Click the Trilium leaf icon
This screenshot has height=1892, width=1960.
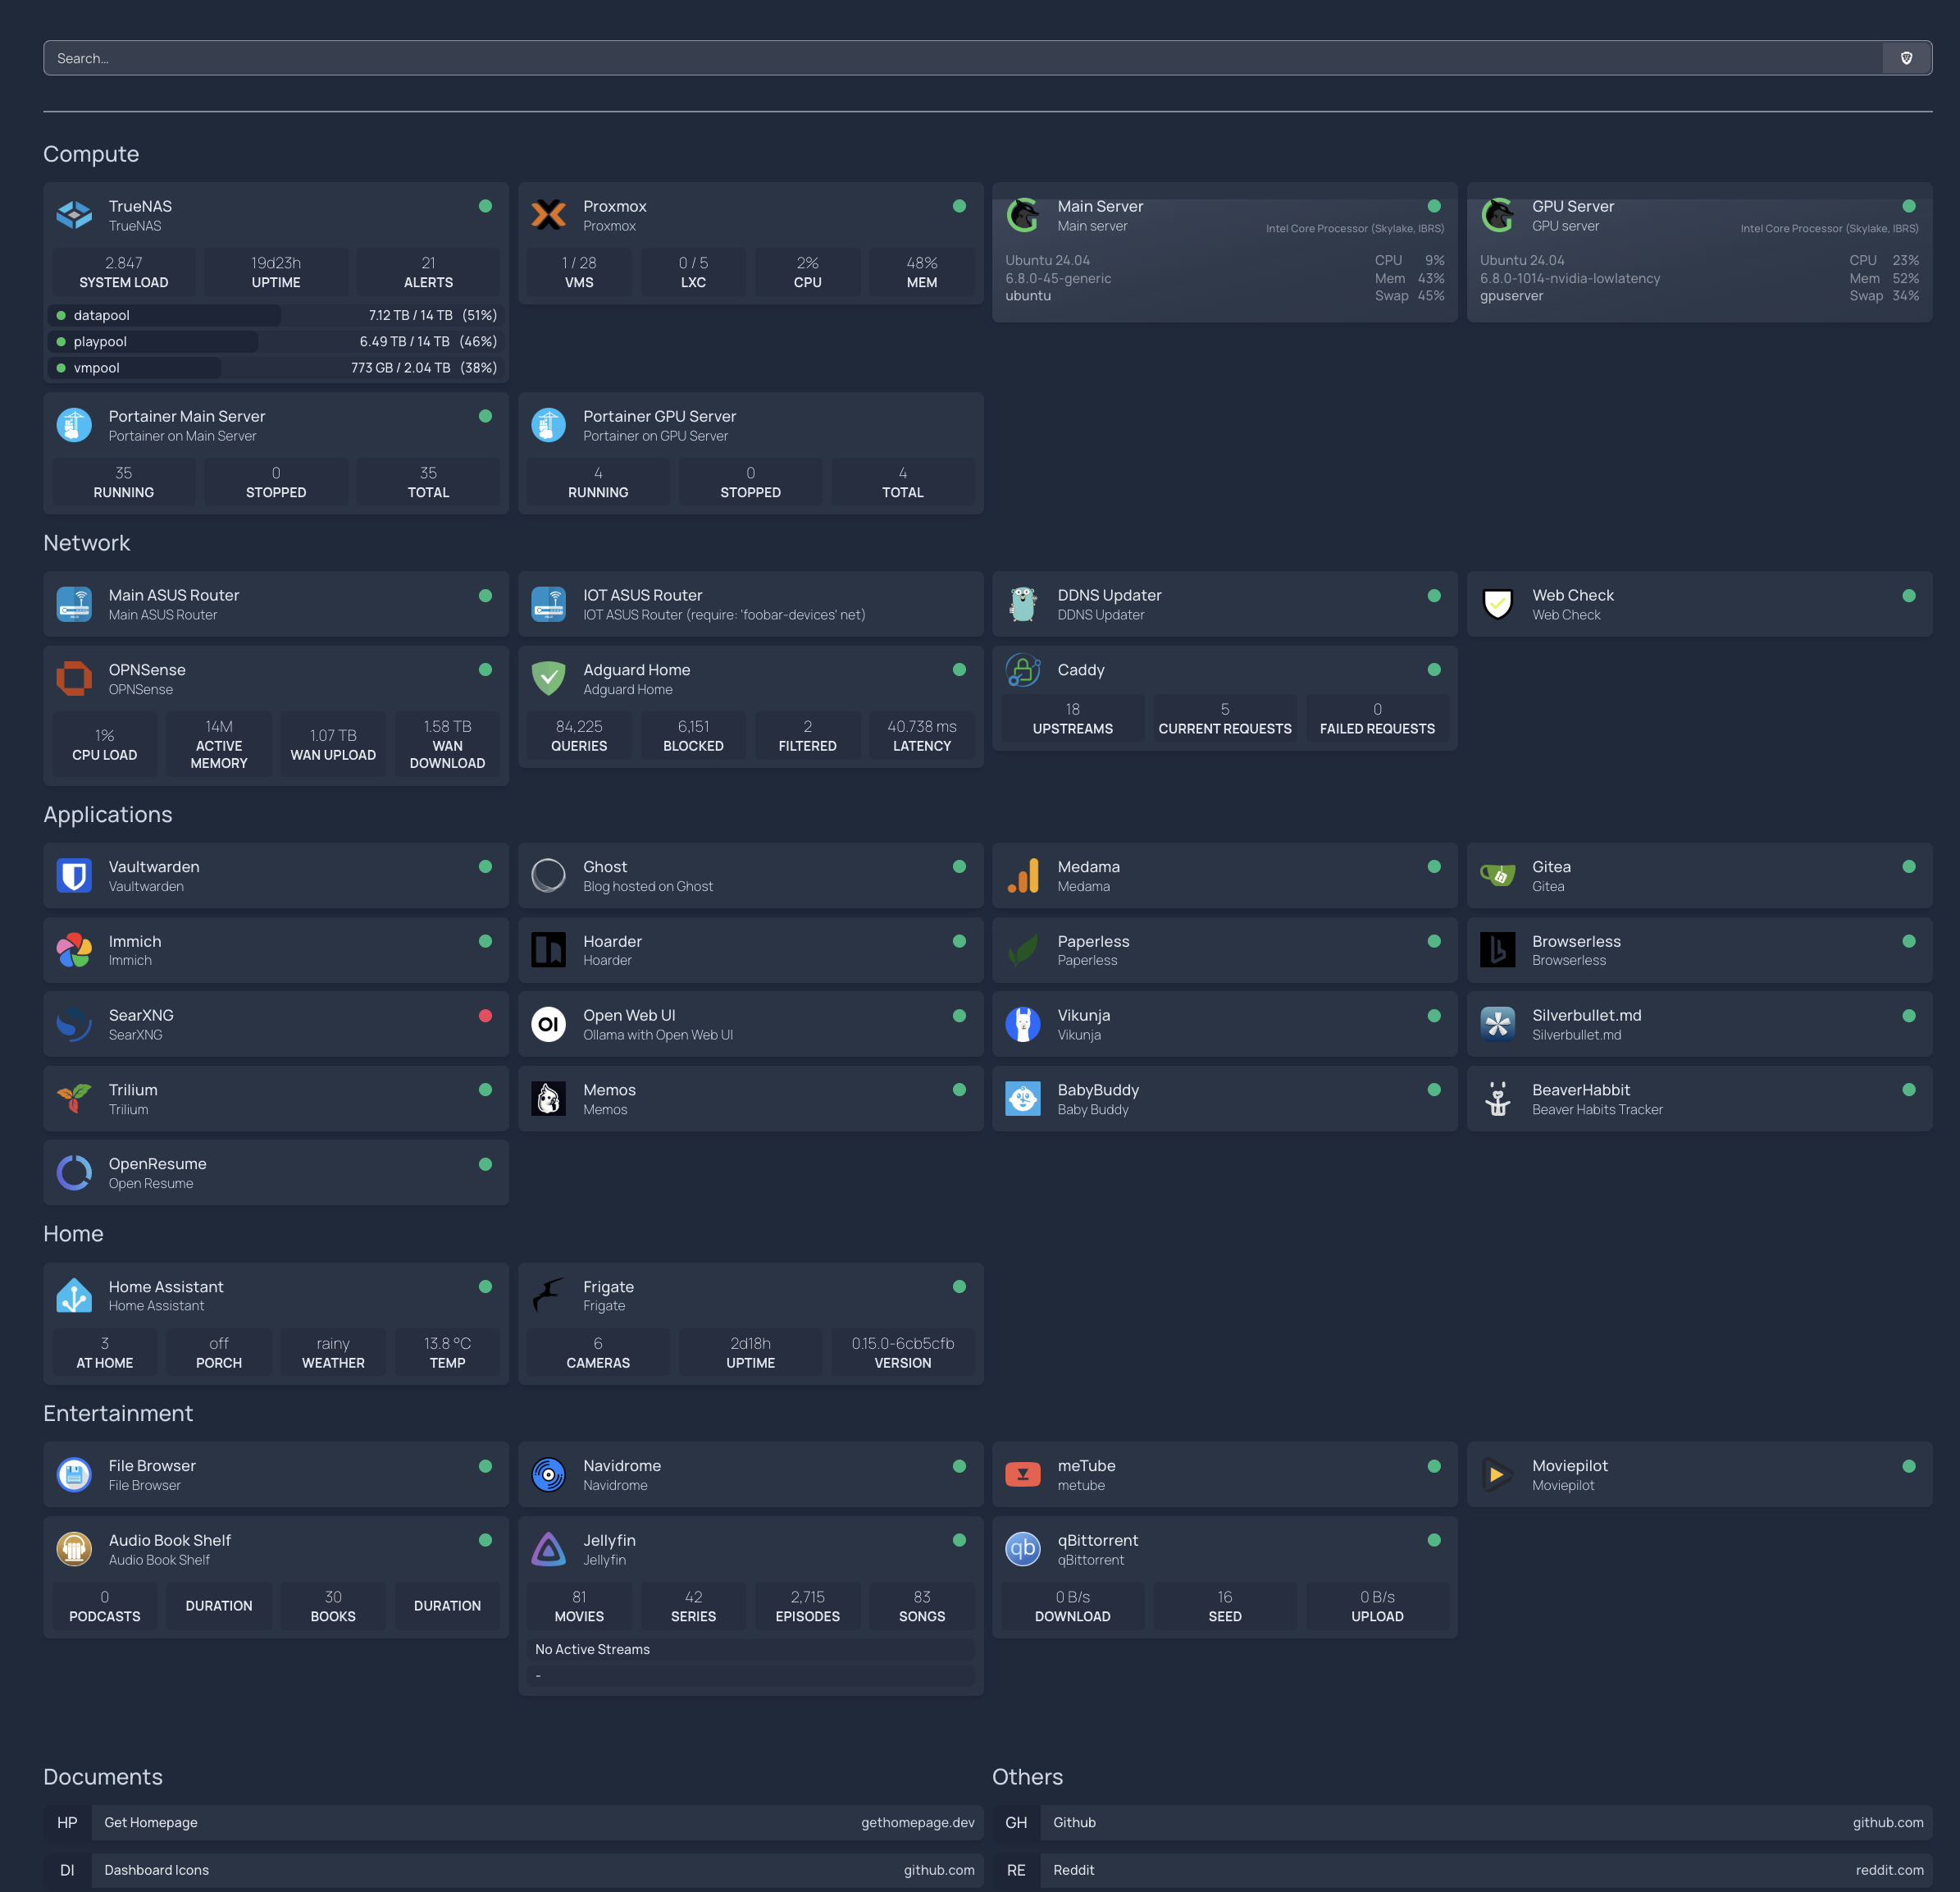pos(74,1099)
